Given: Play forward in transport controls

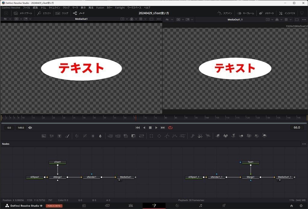Looking at the screenshot, I should click(x=156, y=128).
